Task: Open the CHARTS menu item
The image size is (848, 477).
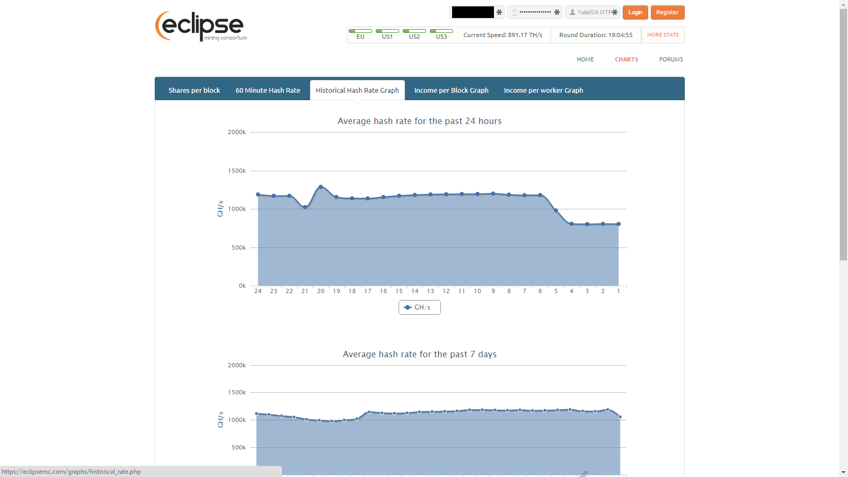Action: tap(626, 59)
